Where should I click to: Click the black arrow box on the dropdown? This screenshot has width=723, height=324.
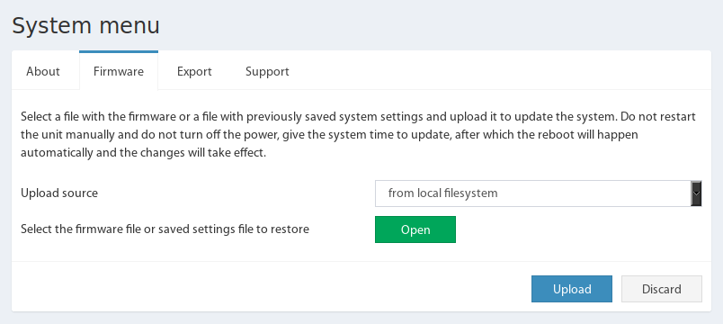[696, 193]
